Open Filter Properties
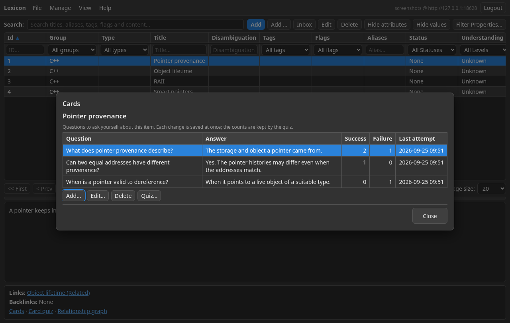 point(479,25)
